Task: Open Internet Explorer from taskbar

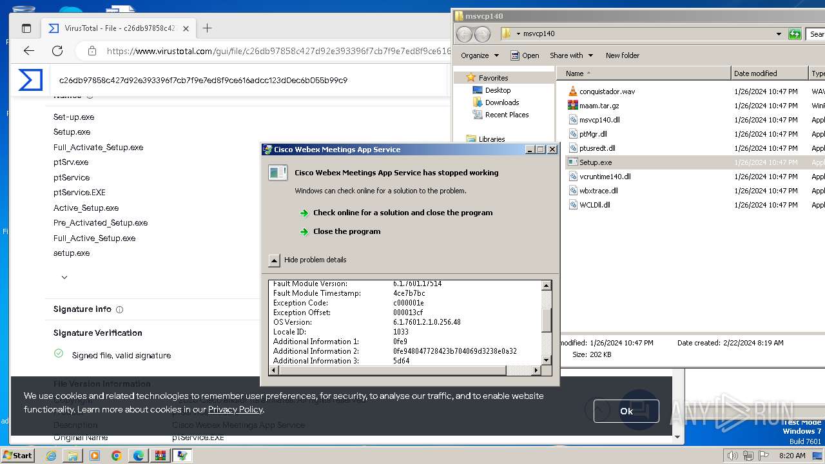Action: (52, 456)
